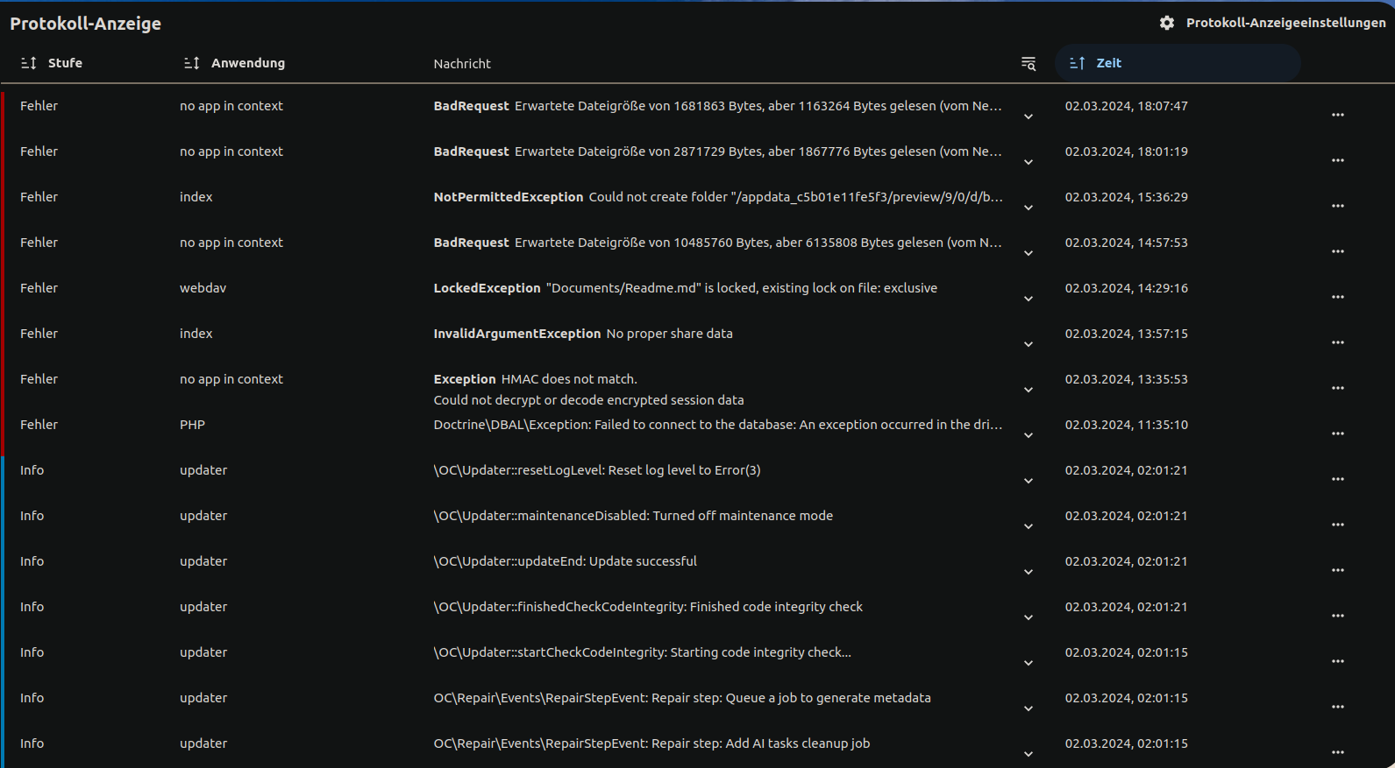
Task: Expand the NotPermittedException entry
Action: [1028, 208]
